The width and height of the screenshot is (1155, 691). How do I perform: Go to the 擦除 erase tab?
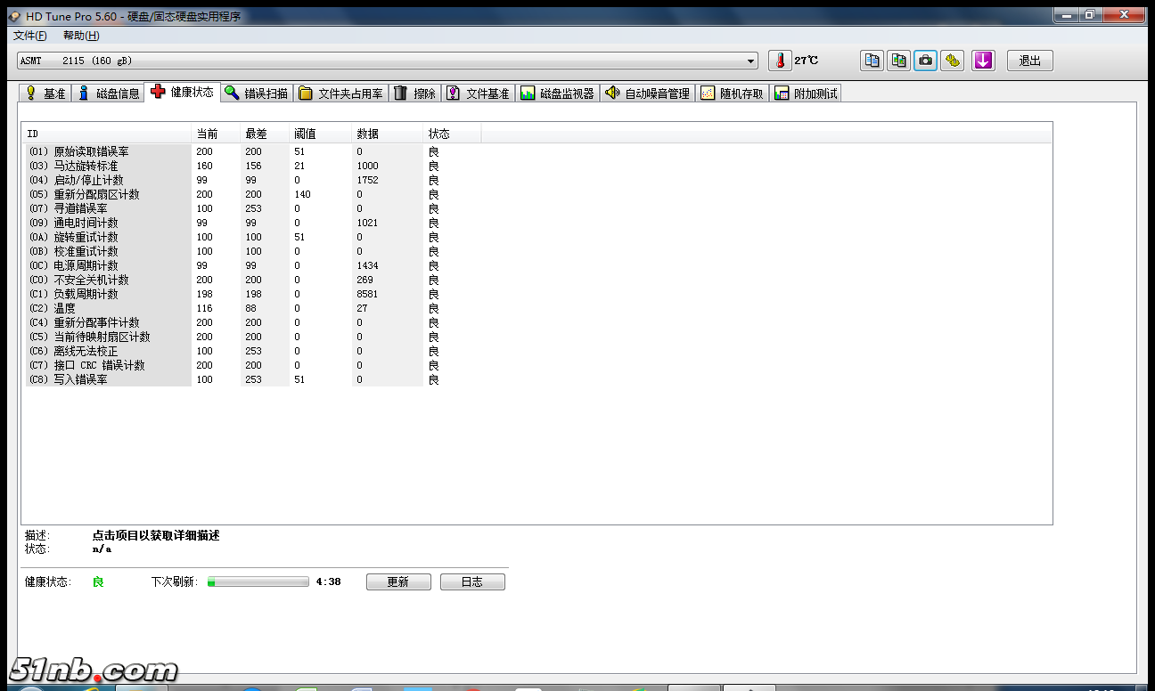point(415,93)
